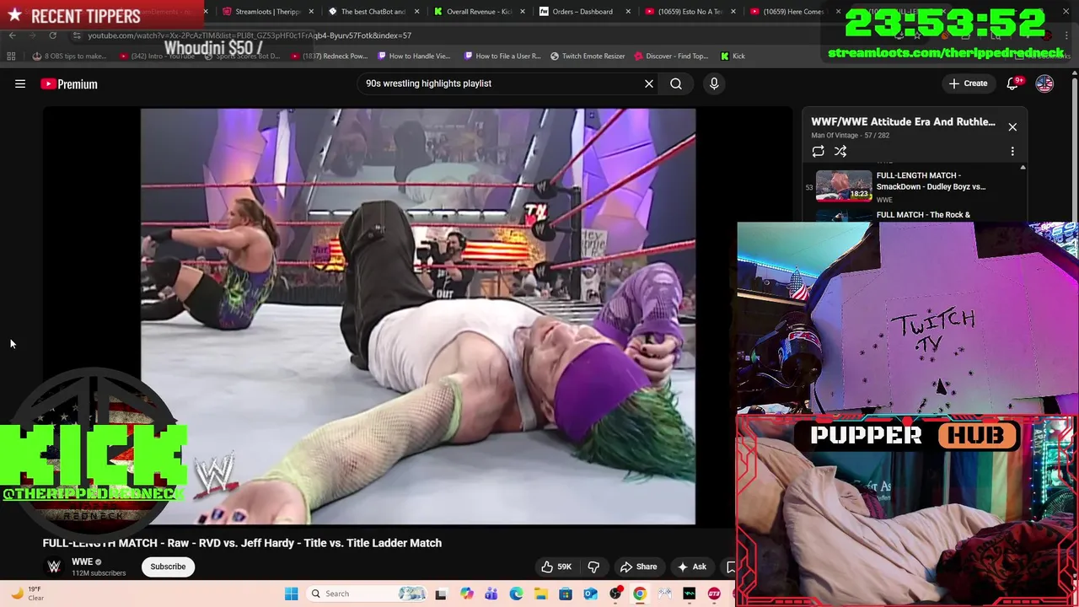1079x607 pixels.
Task: Reload the page
Action: click(x=52, y=35)
